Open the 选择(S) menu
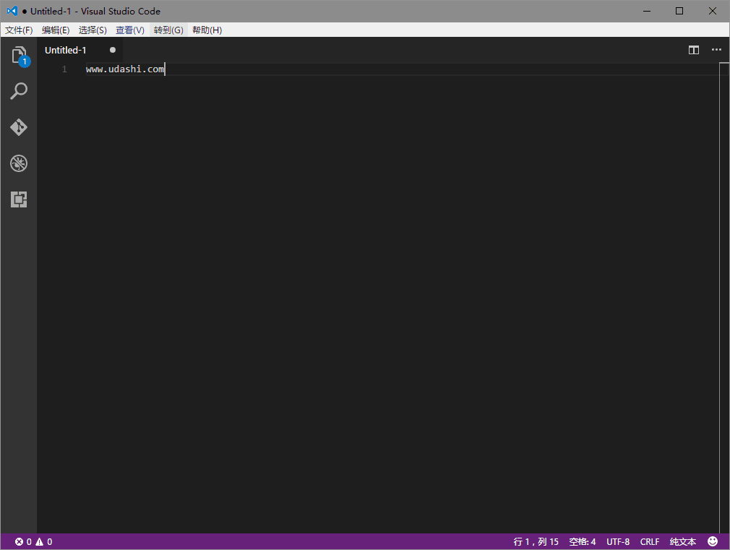 tap(93, 30)
